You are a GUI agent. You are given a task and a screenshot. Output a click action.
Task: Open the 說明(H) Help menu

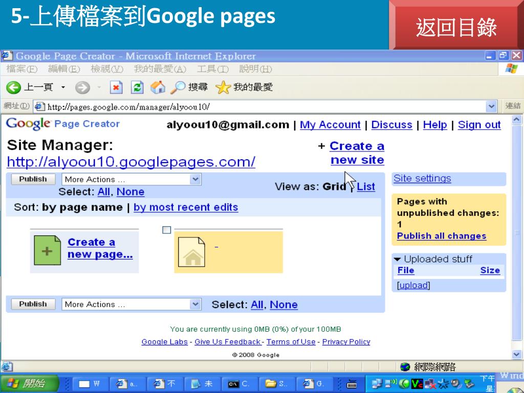click(x=256, y=69)
